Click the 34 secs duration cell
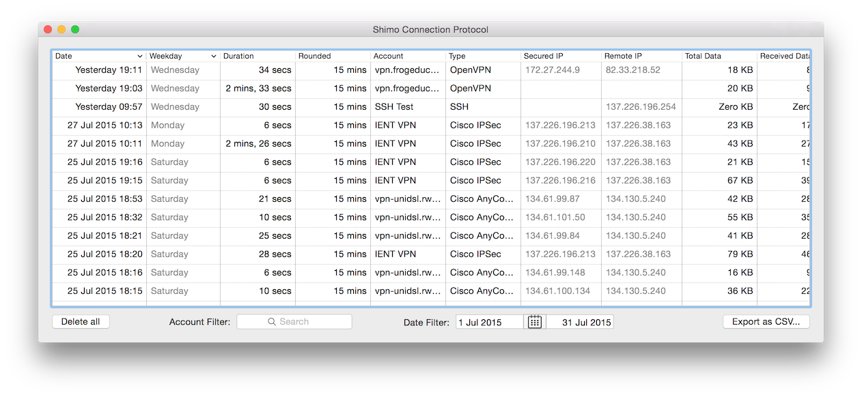This screenshot has width=862, height=397. point(275,70)
